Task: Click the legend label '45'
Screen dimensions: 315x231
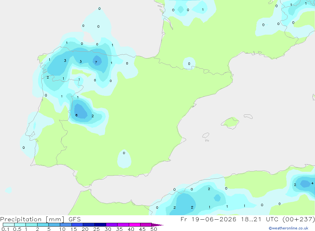Action: (142, 229)
